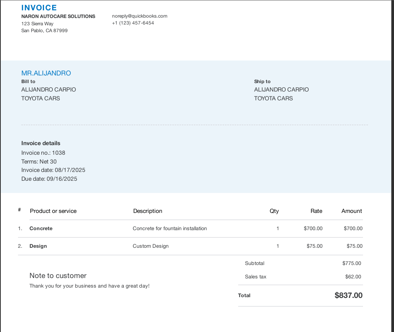
Task: Click ALIJANDRO CARPIO under Bill to
Action: 49,90
